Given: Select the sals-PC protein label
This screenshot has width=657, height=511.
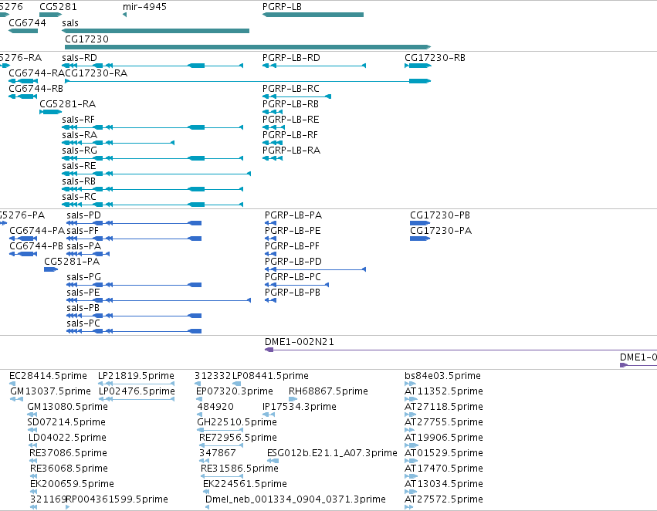Looking at the screenshot, I should pyautogui.click(x=83, y=323).
